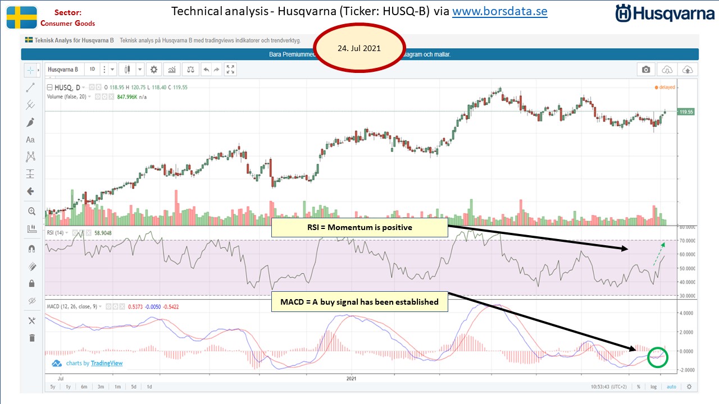Select the 3m time range

[x=101, y=387]
